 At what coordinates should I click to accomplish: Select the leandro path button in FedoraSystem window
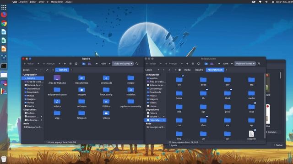(199, 70)
